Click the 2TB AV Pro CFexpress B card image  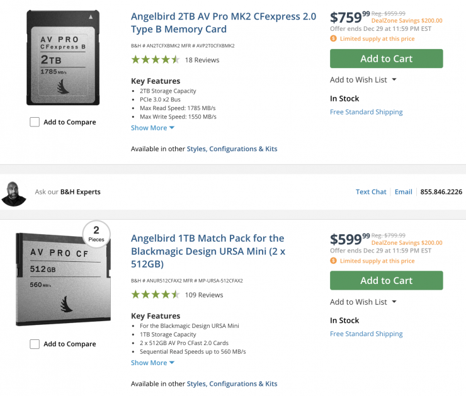pos(63,58)
